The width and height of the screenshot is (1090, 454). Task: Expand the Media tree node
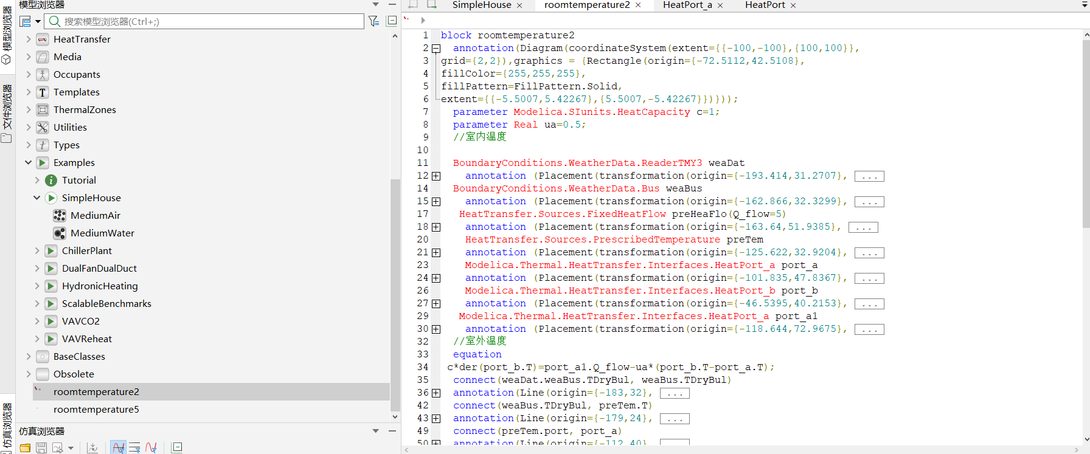point(29,57)
